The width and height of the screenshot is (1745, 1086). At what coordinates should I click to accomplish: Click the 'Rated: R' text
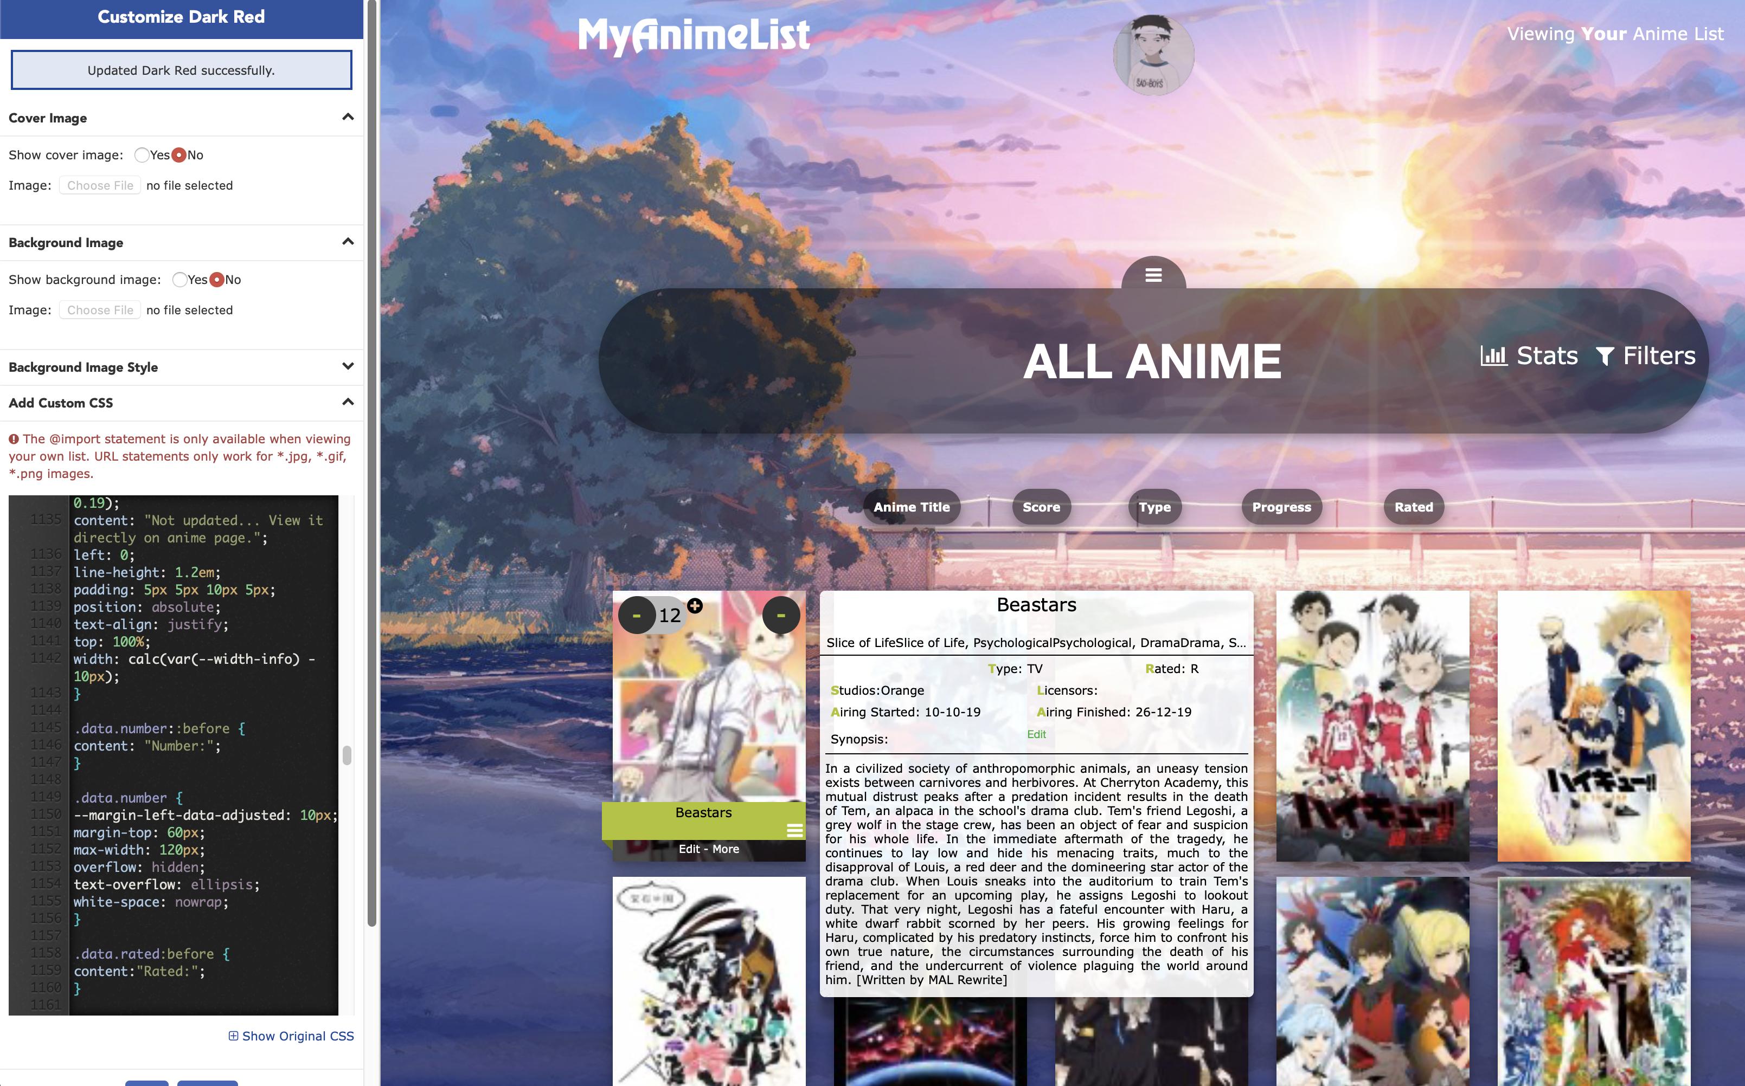[1171, 669]
